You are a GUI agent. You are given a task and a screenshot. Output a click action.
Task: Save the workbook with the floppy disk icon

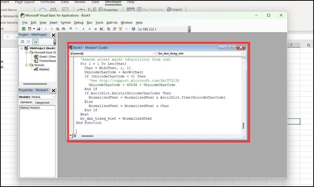click(39, 29)
